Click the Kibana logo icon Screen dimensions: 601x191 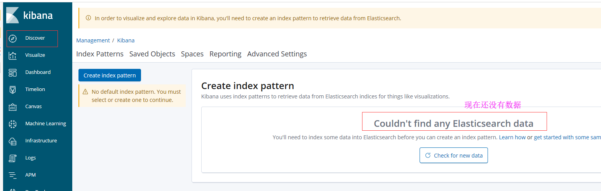[12, 15]
